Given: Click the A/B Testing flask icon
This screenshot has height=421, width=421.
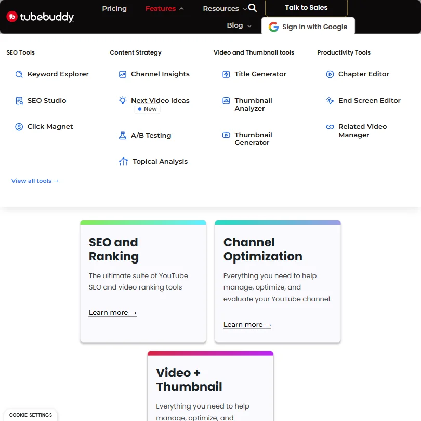Looking at the screenshot, I should [x=123, y=135].
